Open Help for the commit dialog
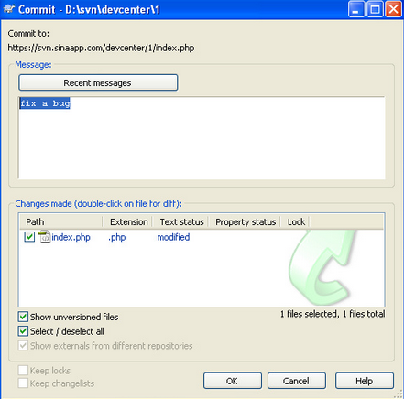Viewport: 404px width, 399px height. point(365,381)
